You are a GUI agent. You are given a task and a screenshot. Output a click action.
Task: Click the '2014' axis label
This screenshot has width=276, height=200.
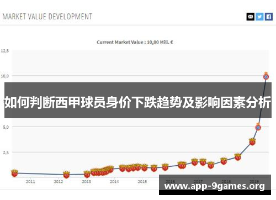[114, 182]
